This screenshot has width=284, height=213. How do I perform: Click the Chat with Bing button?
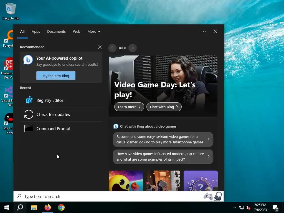tap(164, 107)
